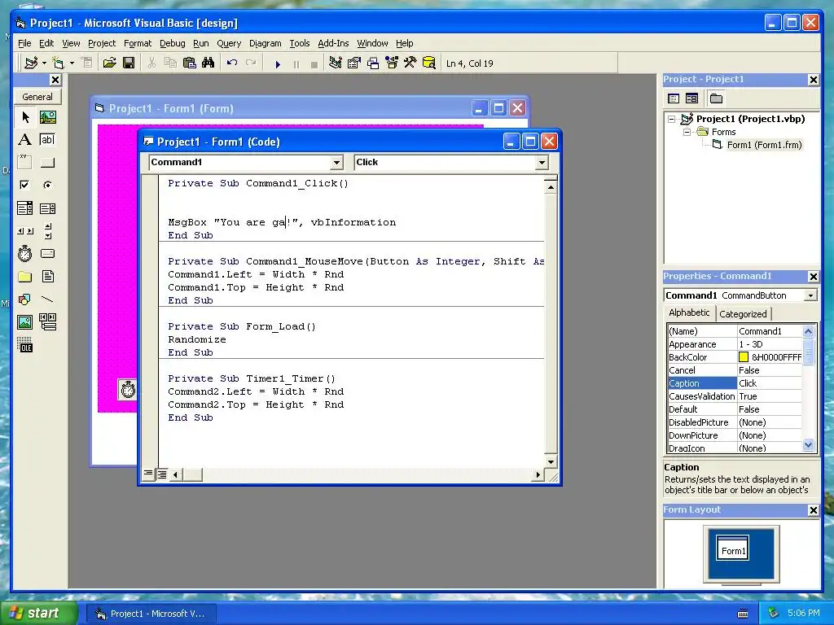Click the code window down scroll arrow
The height and width of the screenshot is (625, 834).
(x=551, y=461)
